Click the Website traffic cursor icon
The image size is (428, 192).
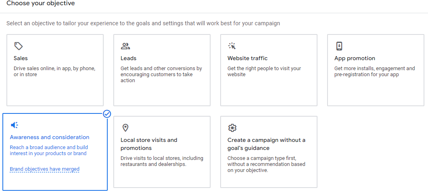232,46
